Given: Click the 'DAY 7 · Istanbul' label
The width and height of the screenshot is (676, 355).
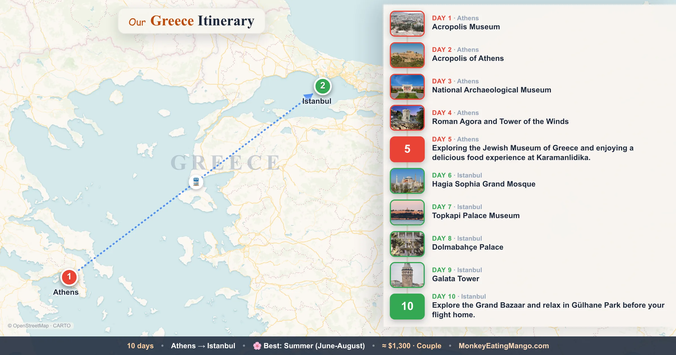Looking at the screenshot, I should click(x=457, y=207).
